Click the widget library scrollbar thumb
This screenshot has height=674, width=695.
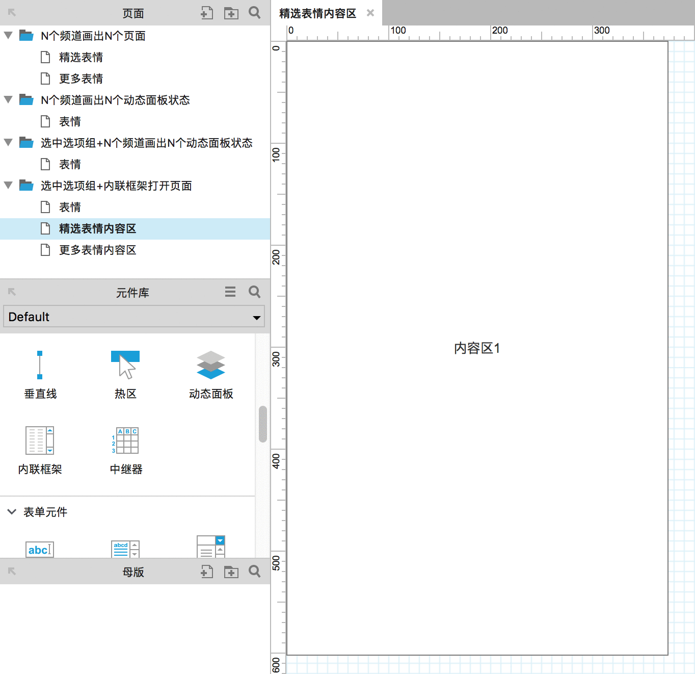pos(263,424)
